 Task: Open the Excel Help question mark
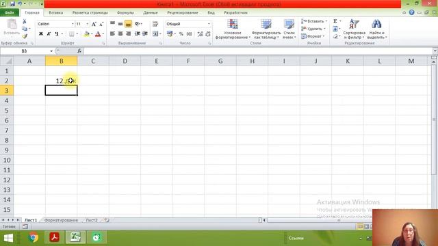point(411,12)
